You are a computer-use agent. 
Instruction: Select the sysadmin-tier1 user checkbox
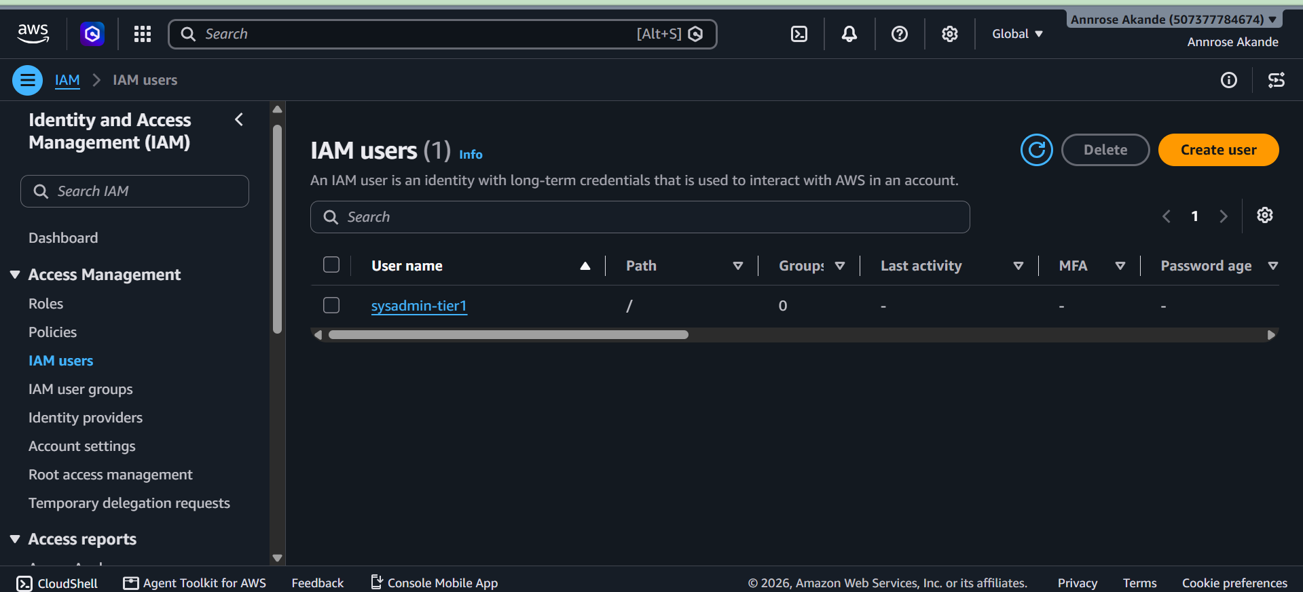(x=331, y=305)
